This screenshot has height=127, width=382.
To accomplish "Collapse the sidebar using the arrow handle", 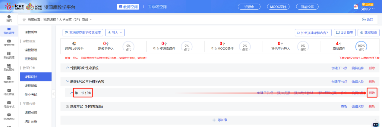I will [54, 94].
